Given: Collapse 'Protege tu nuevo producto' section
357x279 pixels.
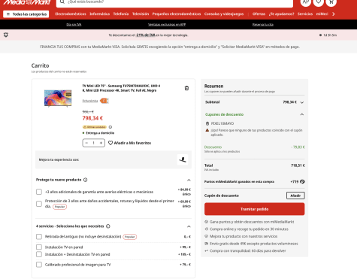Looking at the screenshot, I should point(189,180).
